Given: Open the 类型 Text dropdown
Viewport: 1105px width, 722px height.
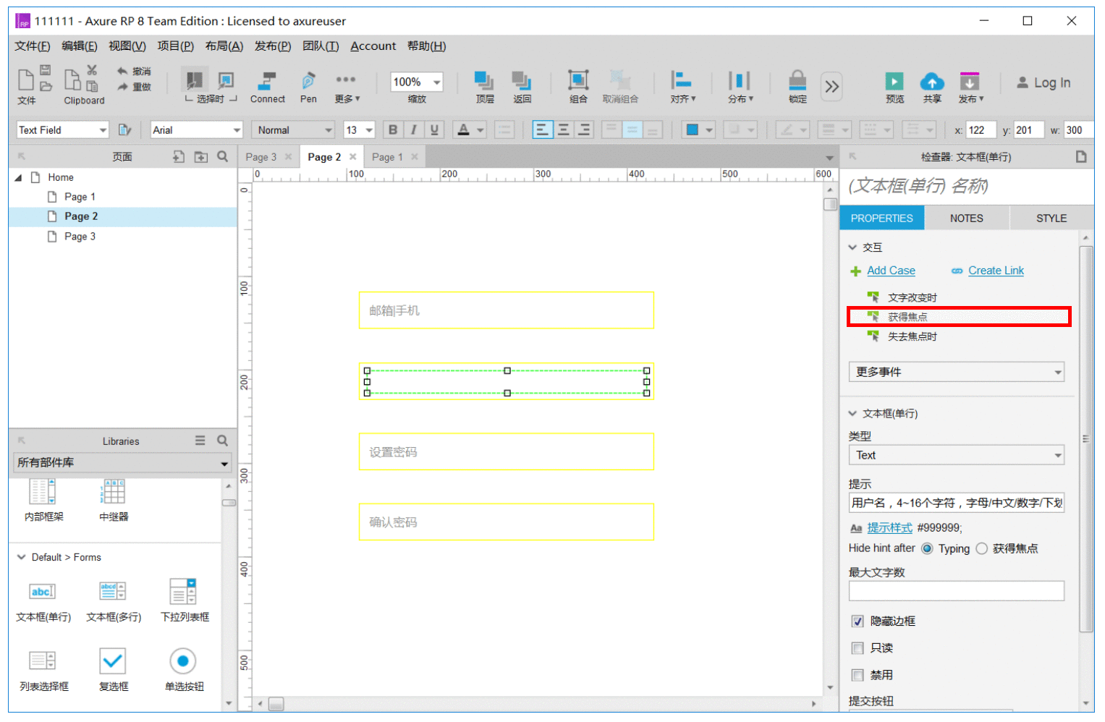Looking at the screenshot, I should tap(957, 455).
